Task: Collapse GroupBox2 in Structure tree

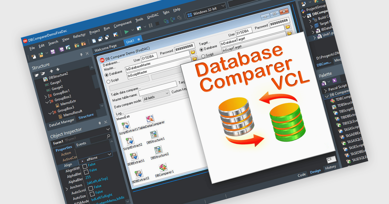Action: [x=47, y=102]
